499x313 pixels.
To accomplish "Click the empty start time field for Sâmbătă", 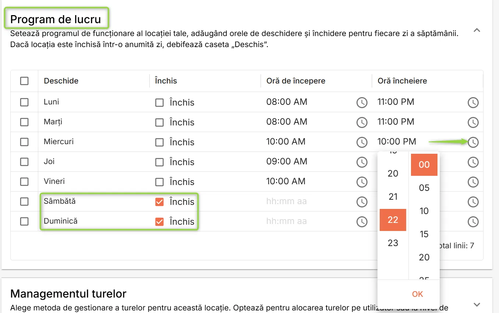I will coord(287,201).
